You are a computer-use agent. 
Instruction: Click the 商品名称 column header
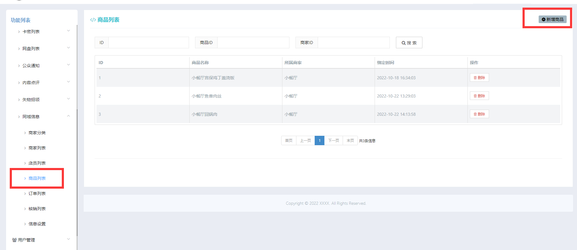200,63
